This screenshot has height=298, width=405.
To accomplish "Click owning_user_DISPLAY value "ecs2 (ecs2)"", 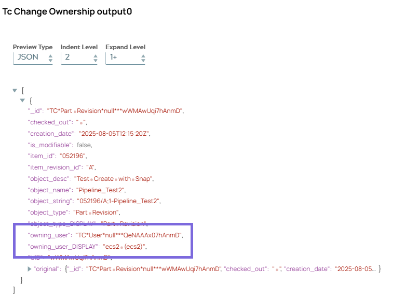I will [x=124, y=247].
